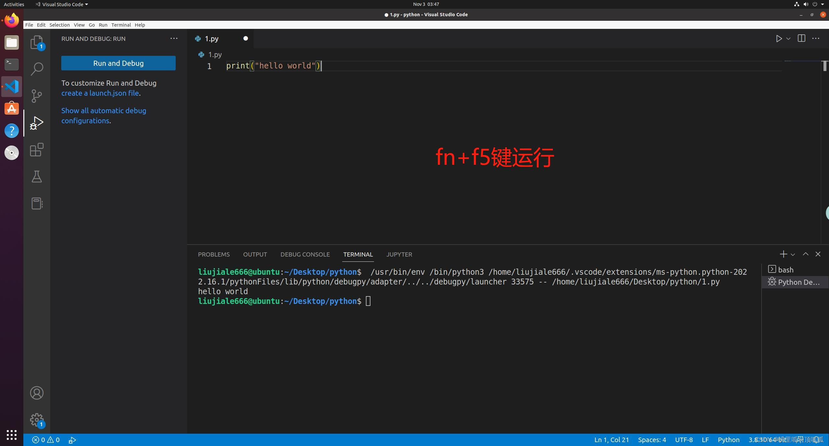This screenshot has width=829, height=446.
Task: Switch to the DEBUG CONSOLE tab
Action: [305, 254]
